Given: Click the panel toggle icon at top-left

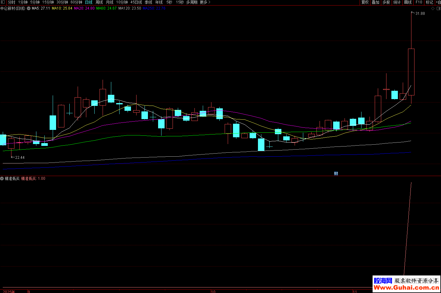Looking at the screenshot, I should coord(3,2).
